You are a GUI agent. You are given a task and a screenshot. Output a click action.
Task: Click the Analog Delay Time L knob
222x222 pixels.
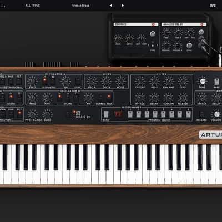click(x=167, y=33)
